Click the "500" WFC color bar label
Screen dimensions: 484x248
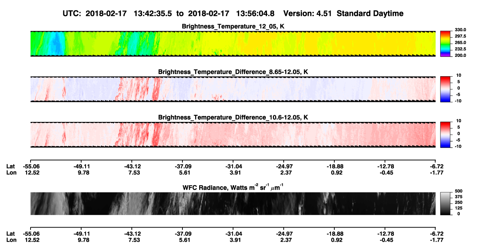[x=459, y=191]
